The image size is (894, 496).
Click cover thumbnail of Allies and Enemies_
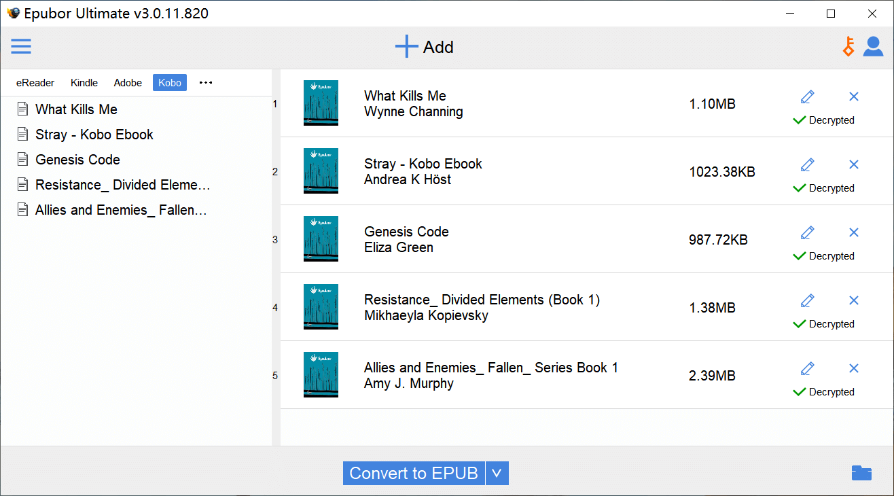321,375
